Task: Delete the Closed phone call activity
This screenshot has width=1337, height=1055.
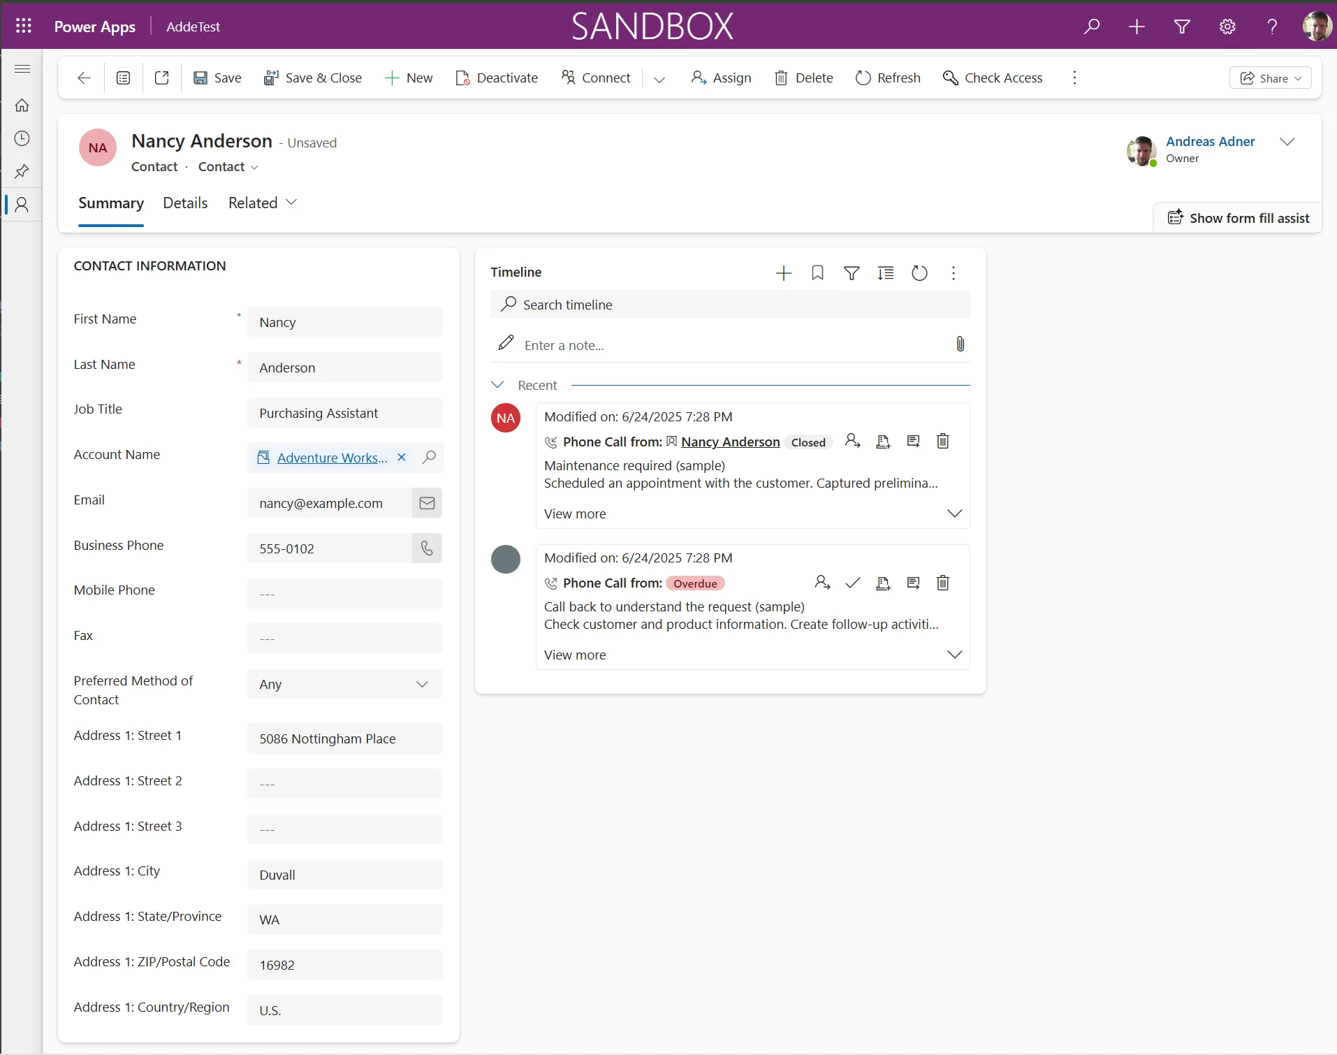Action: click(x=943, y=441)
